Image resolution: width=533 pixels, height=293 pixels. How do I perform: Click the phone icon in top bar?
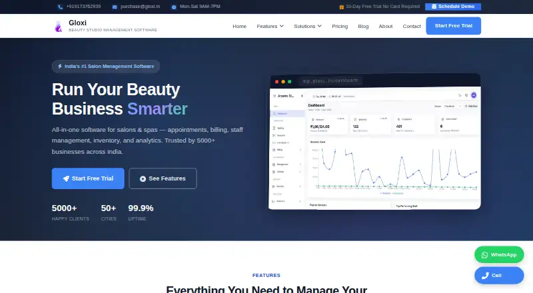pyautogui.click(x=60, y=7)
